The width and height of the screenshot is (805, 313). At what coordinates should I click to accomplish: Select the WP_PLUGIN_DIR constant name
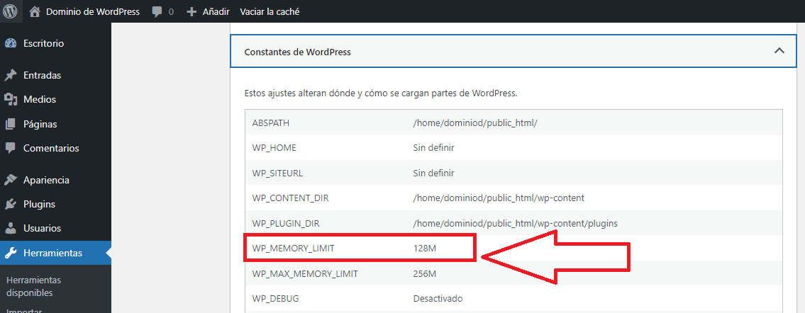tap(286, 223)
